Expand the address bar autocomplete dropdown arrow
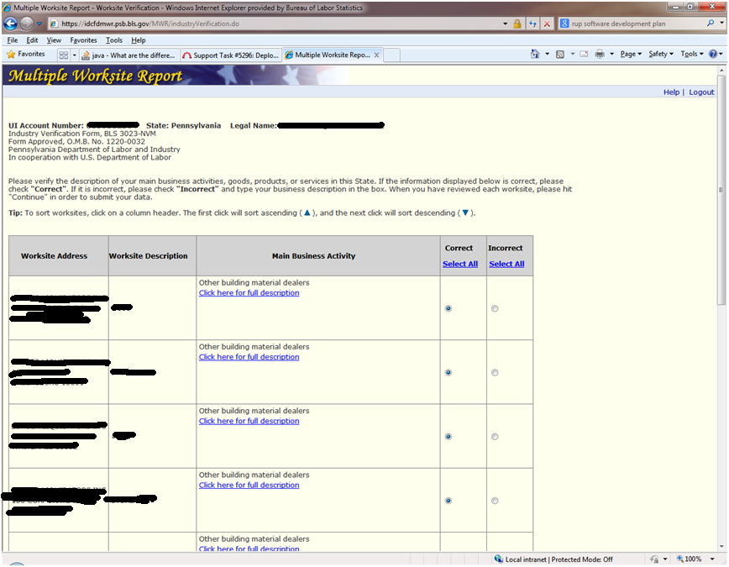Viewport: 729px width, 567px height. (505, 24)
